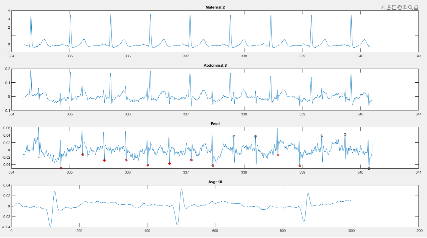This screenshot has height=238, width=427.
Task: Click the 'Fetal' plot title
Action: (215, 124)
